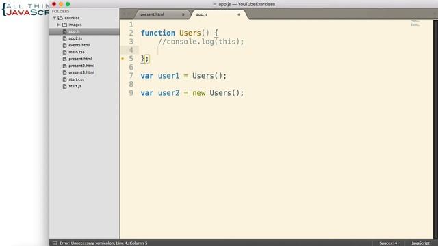Open present.html from the sidebar list
This screenshot has width=438, height=246.
pos(80,59)
